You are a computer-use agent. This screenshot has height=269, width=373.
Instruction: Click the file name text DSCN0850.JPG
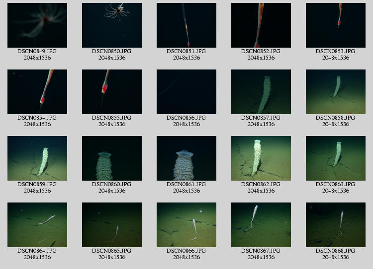click(x=112, y=51)
